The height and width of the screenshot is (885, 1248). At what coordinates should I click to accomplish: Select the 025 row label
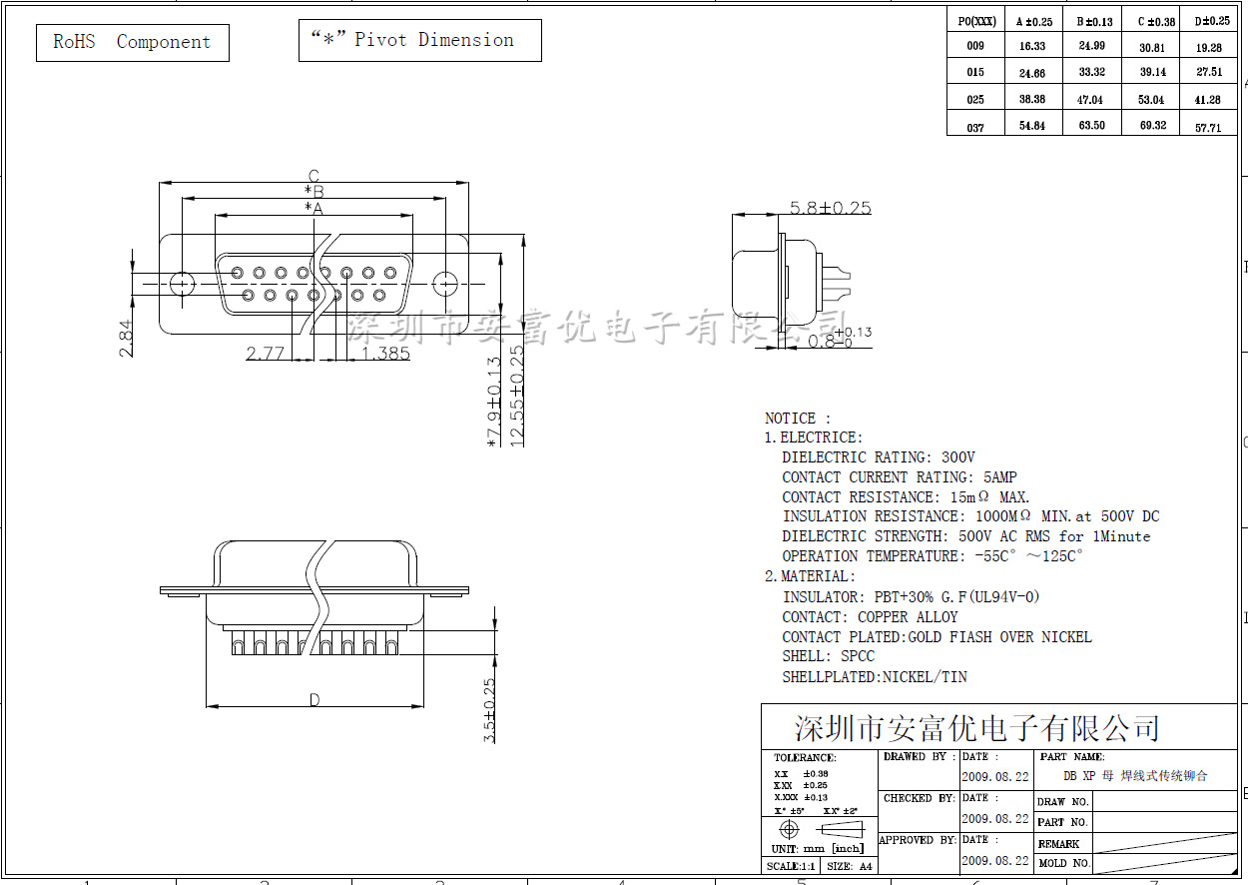click(975, 100)
